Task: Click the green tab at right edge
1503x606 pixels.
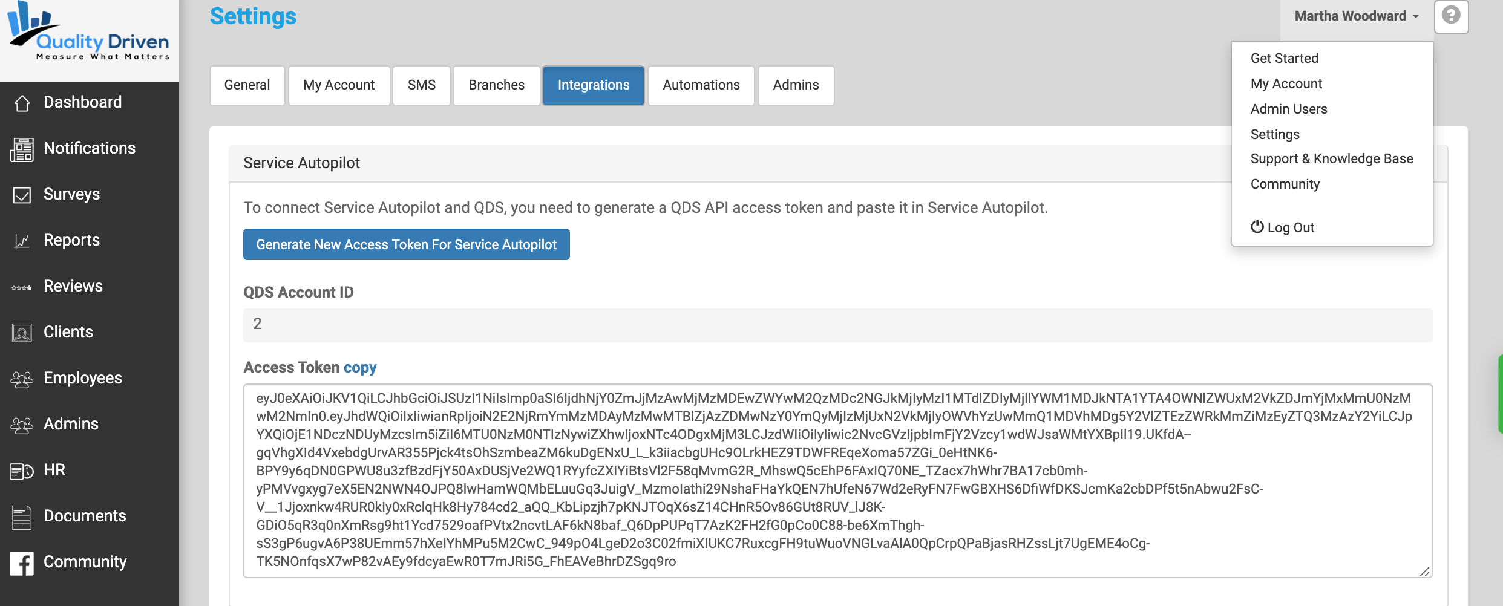Action: tap(1500, 394)
